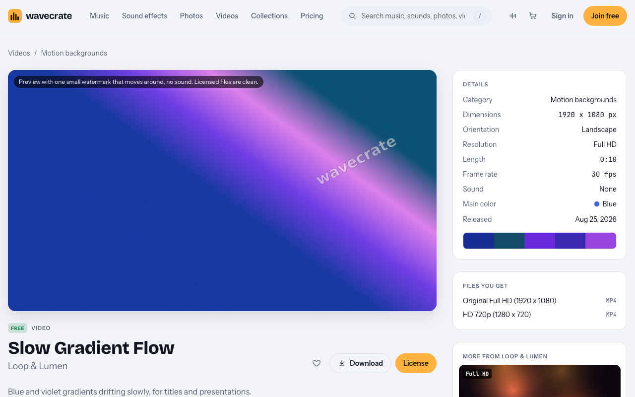Open the Music menu
635x397 pixels.
(99, 16)
